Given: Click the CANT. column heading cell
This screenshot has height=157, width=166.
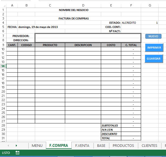Looking at the screenshot, I should tap(12, 45).
